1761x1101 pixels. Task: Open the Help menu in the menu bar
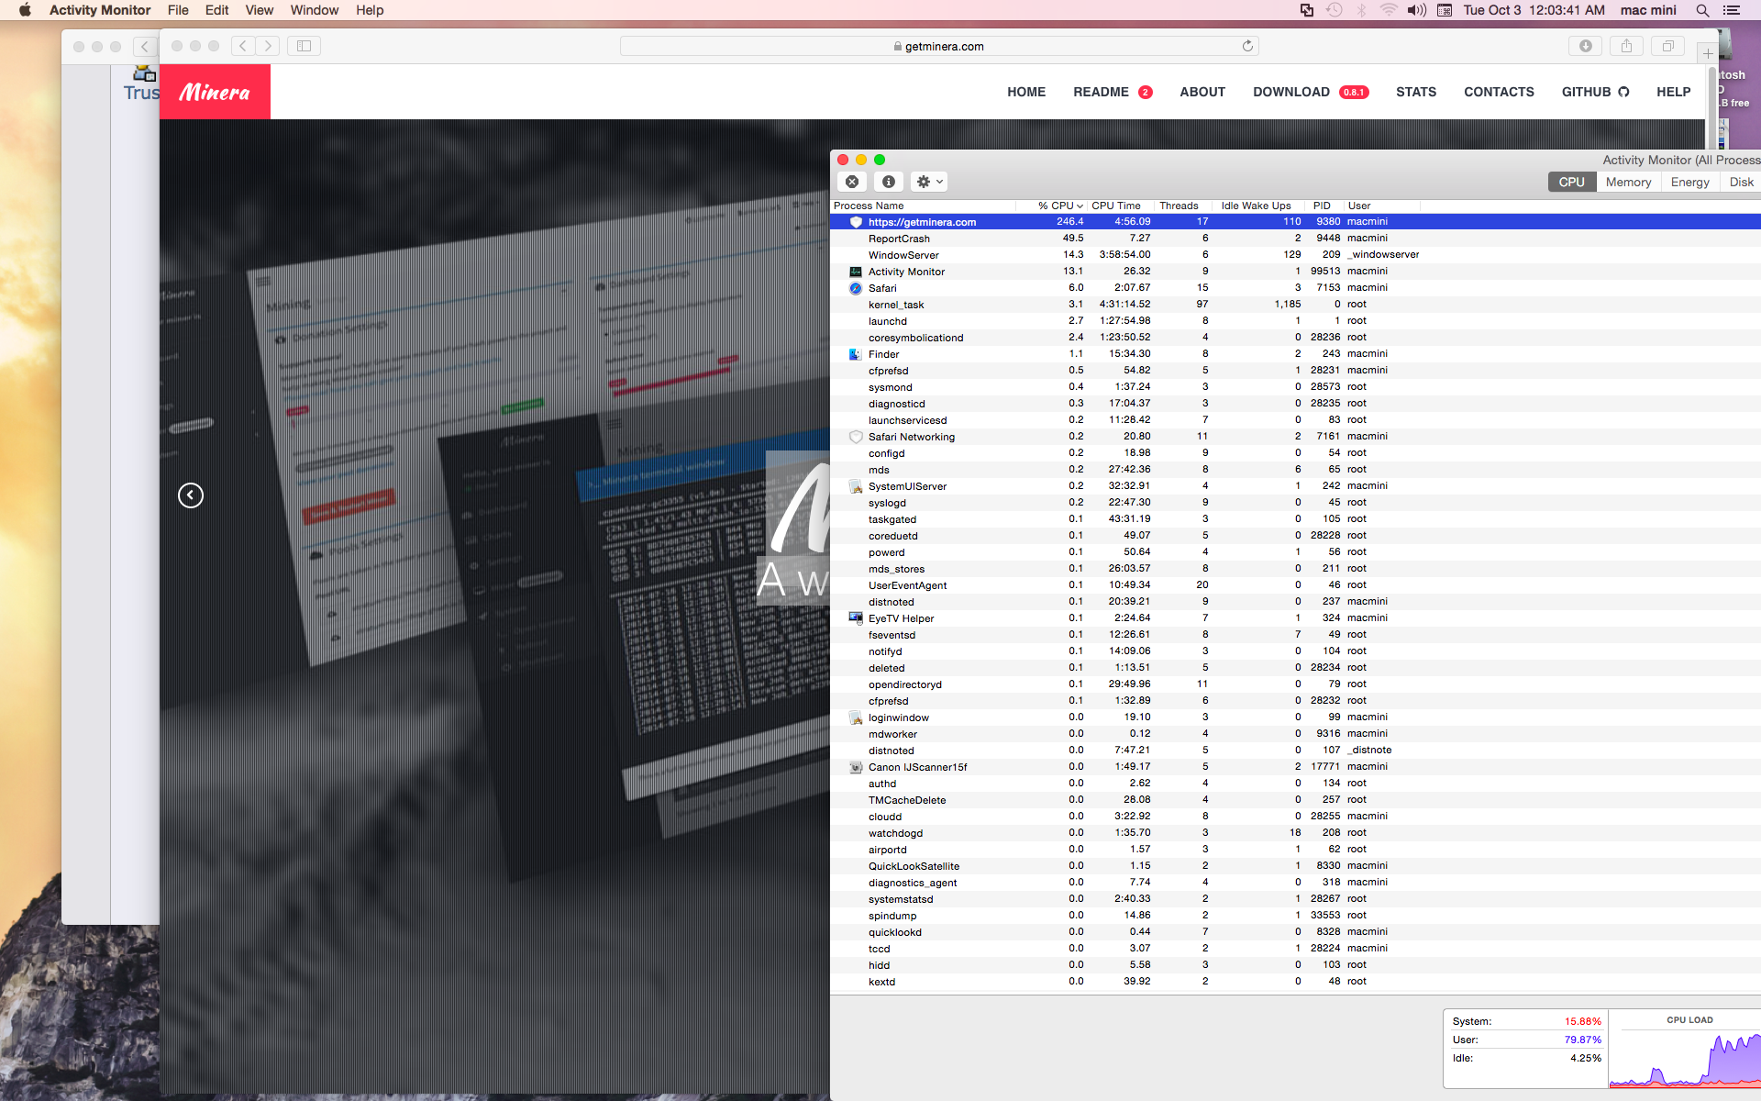(x=370, y=10)
